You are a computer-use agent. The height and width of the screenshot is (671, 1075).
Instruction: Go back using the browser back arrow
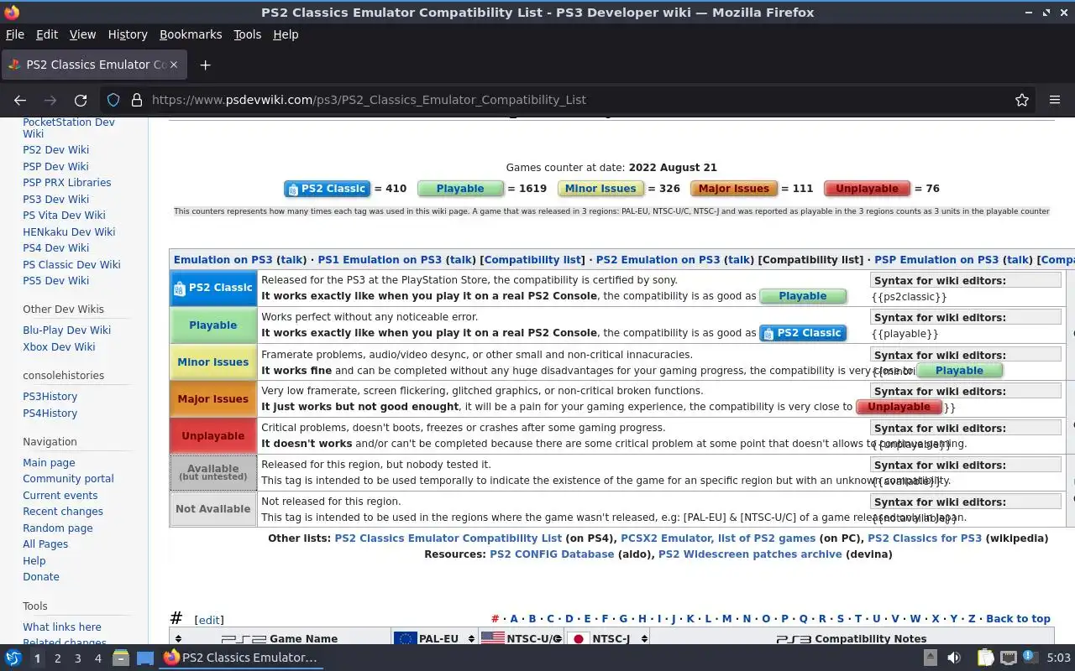[20, 100]
